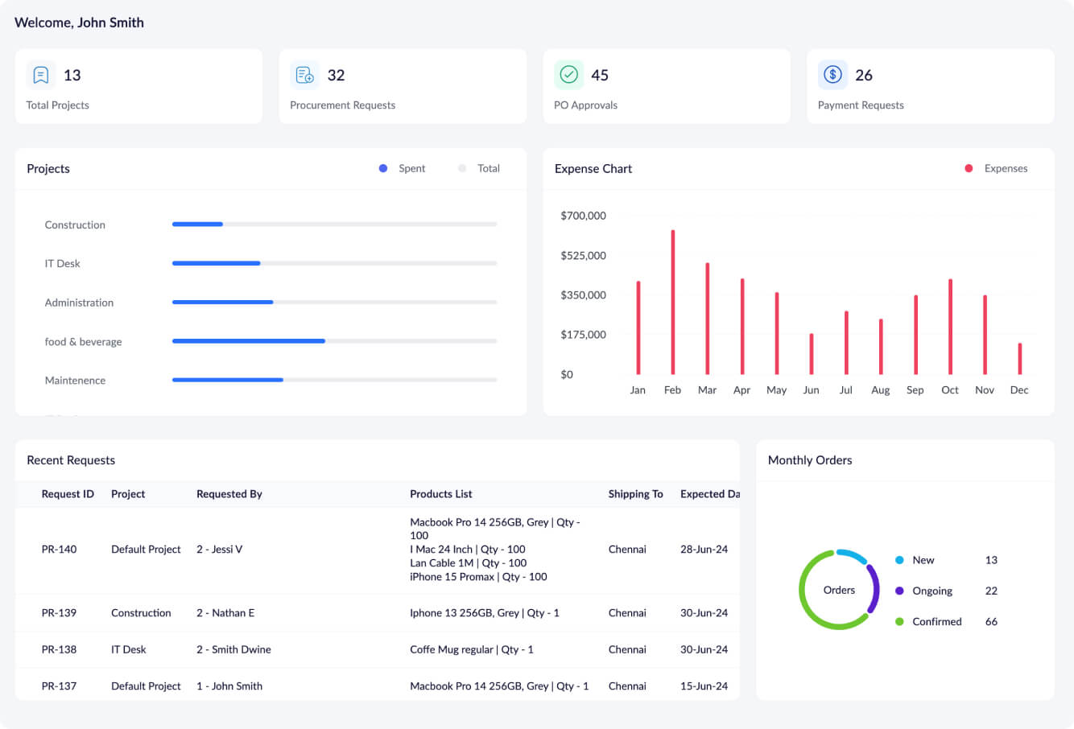This screenshot has height=729, width=1074.
Task: Click the Procurement Requests document icon
Action: pyautogui.click(x=305, y=75)
